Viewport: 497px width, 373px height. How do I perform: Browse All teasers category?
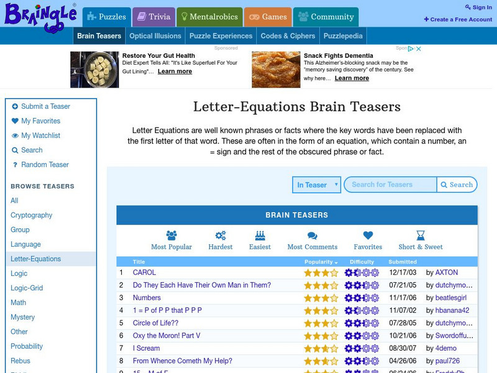(x=14, y=200)
